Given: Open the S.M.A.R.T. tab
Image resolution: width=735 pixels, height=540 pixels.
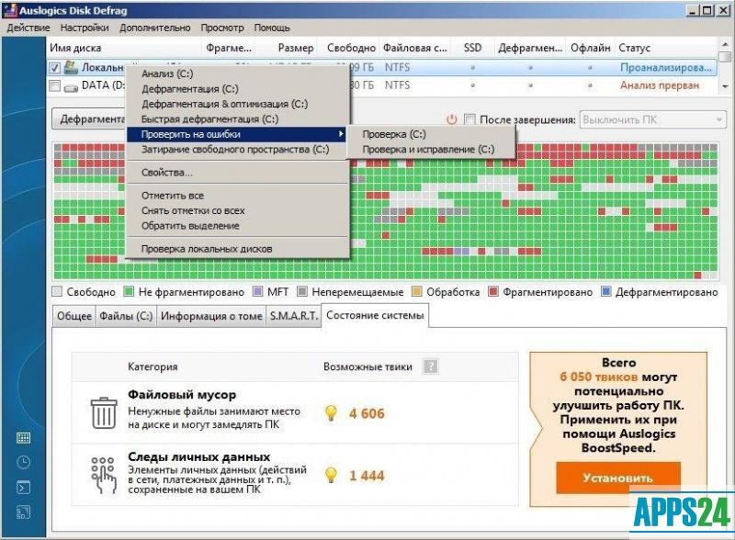Looking at the screenshot, I should [293, 316].
